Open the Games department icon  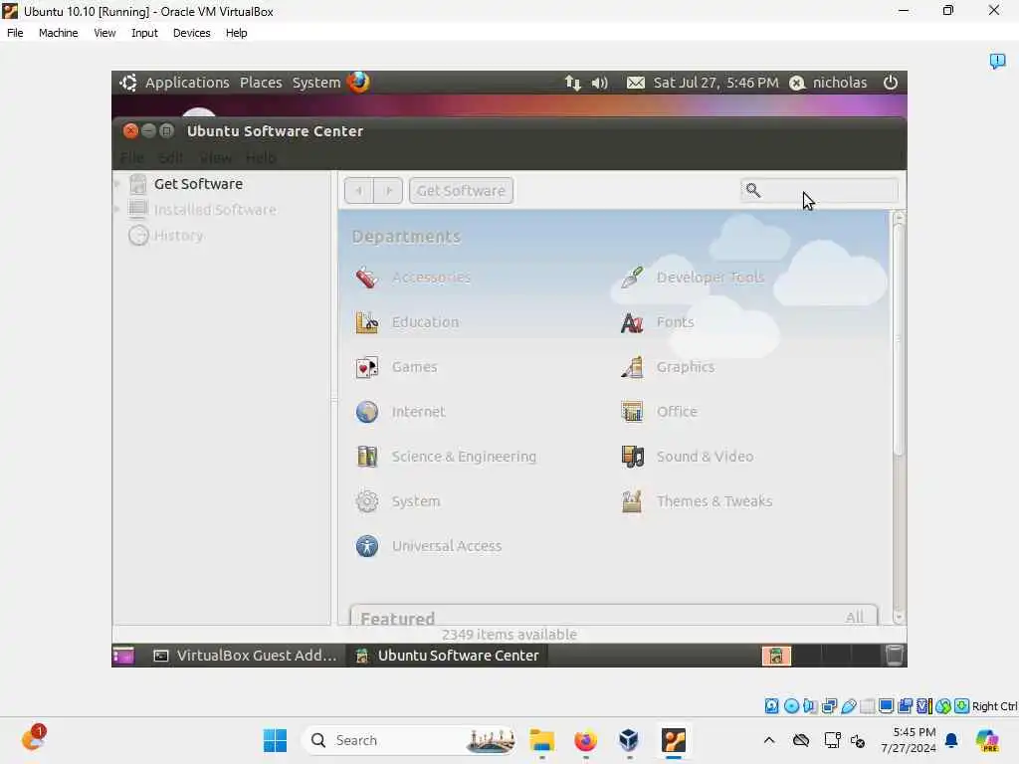[x=367, y=367]
